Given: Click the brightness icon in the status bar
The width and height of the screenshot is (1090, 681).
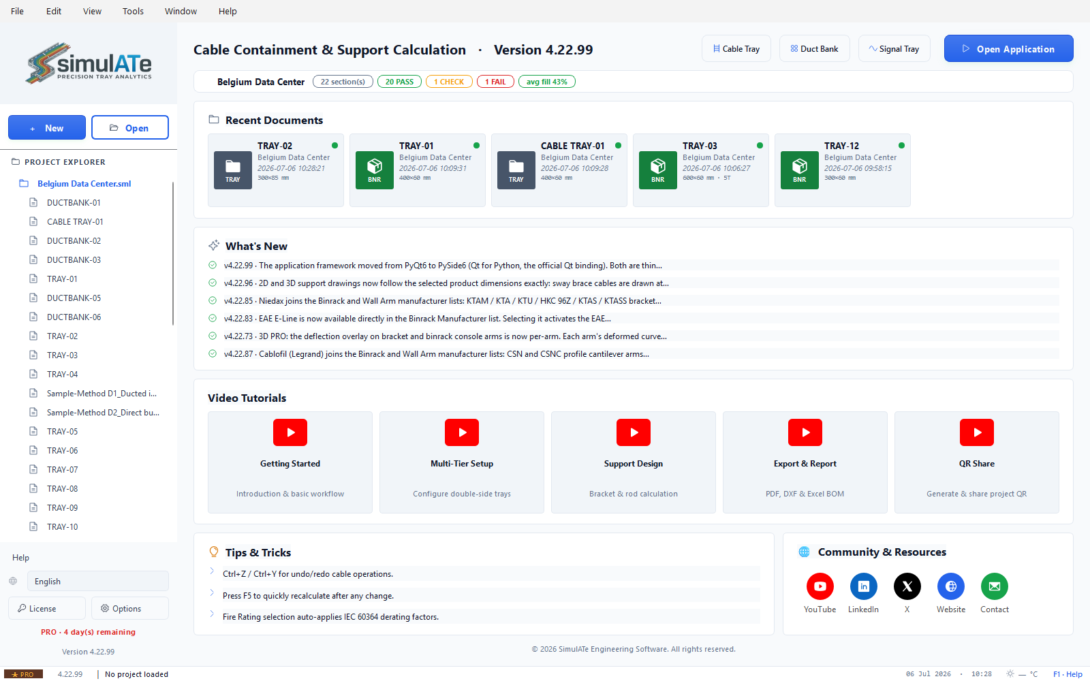Looking at the screenshot, I should pyautogui.click(x=1010, y=674).
